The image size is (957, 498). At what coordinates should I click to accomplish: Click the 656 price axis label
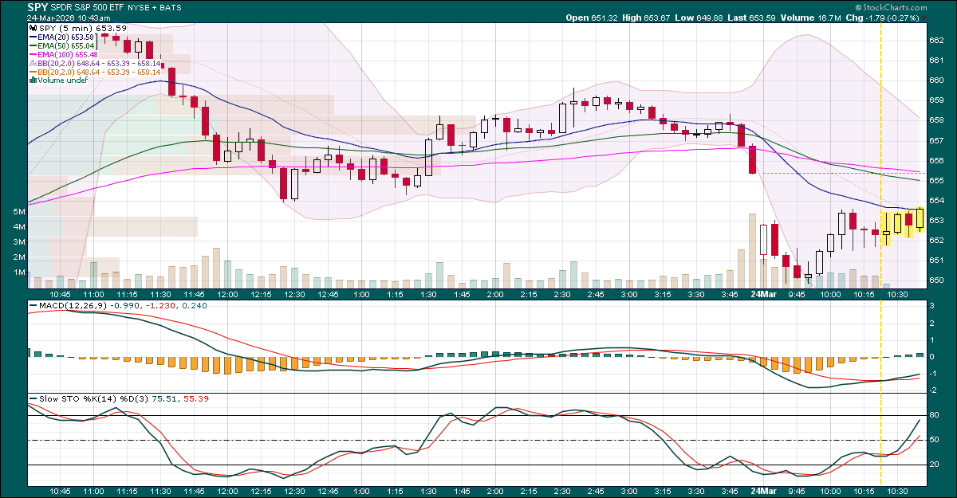(x=937, y=160)
